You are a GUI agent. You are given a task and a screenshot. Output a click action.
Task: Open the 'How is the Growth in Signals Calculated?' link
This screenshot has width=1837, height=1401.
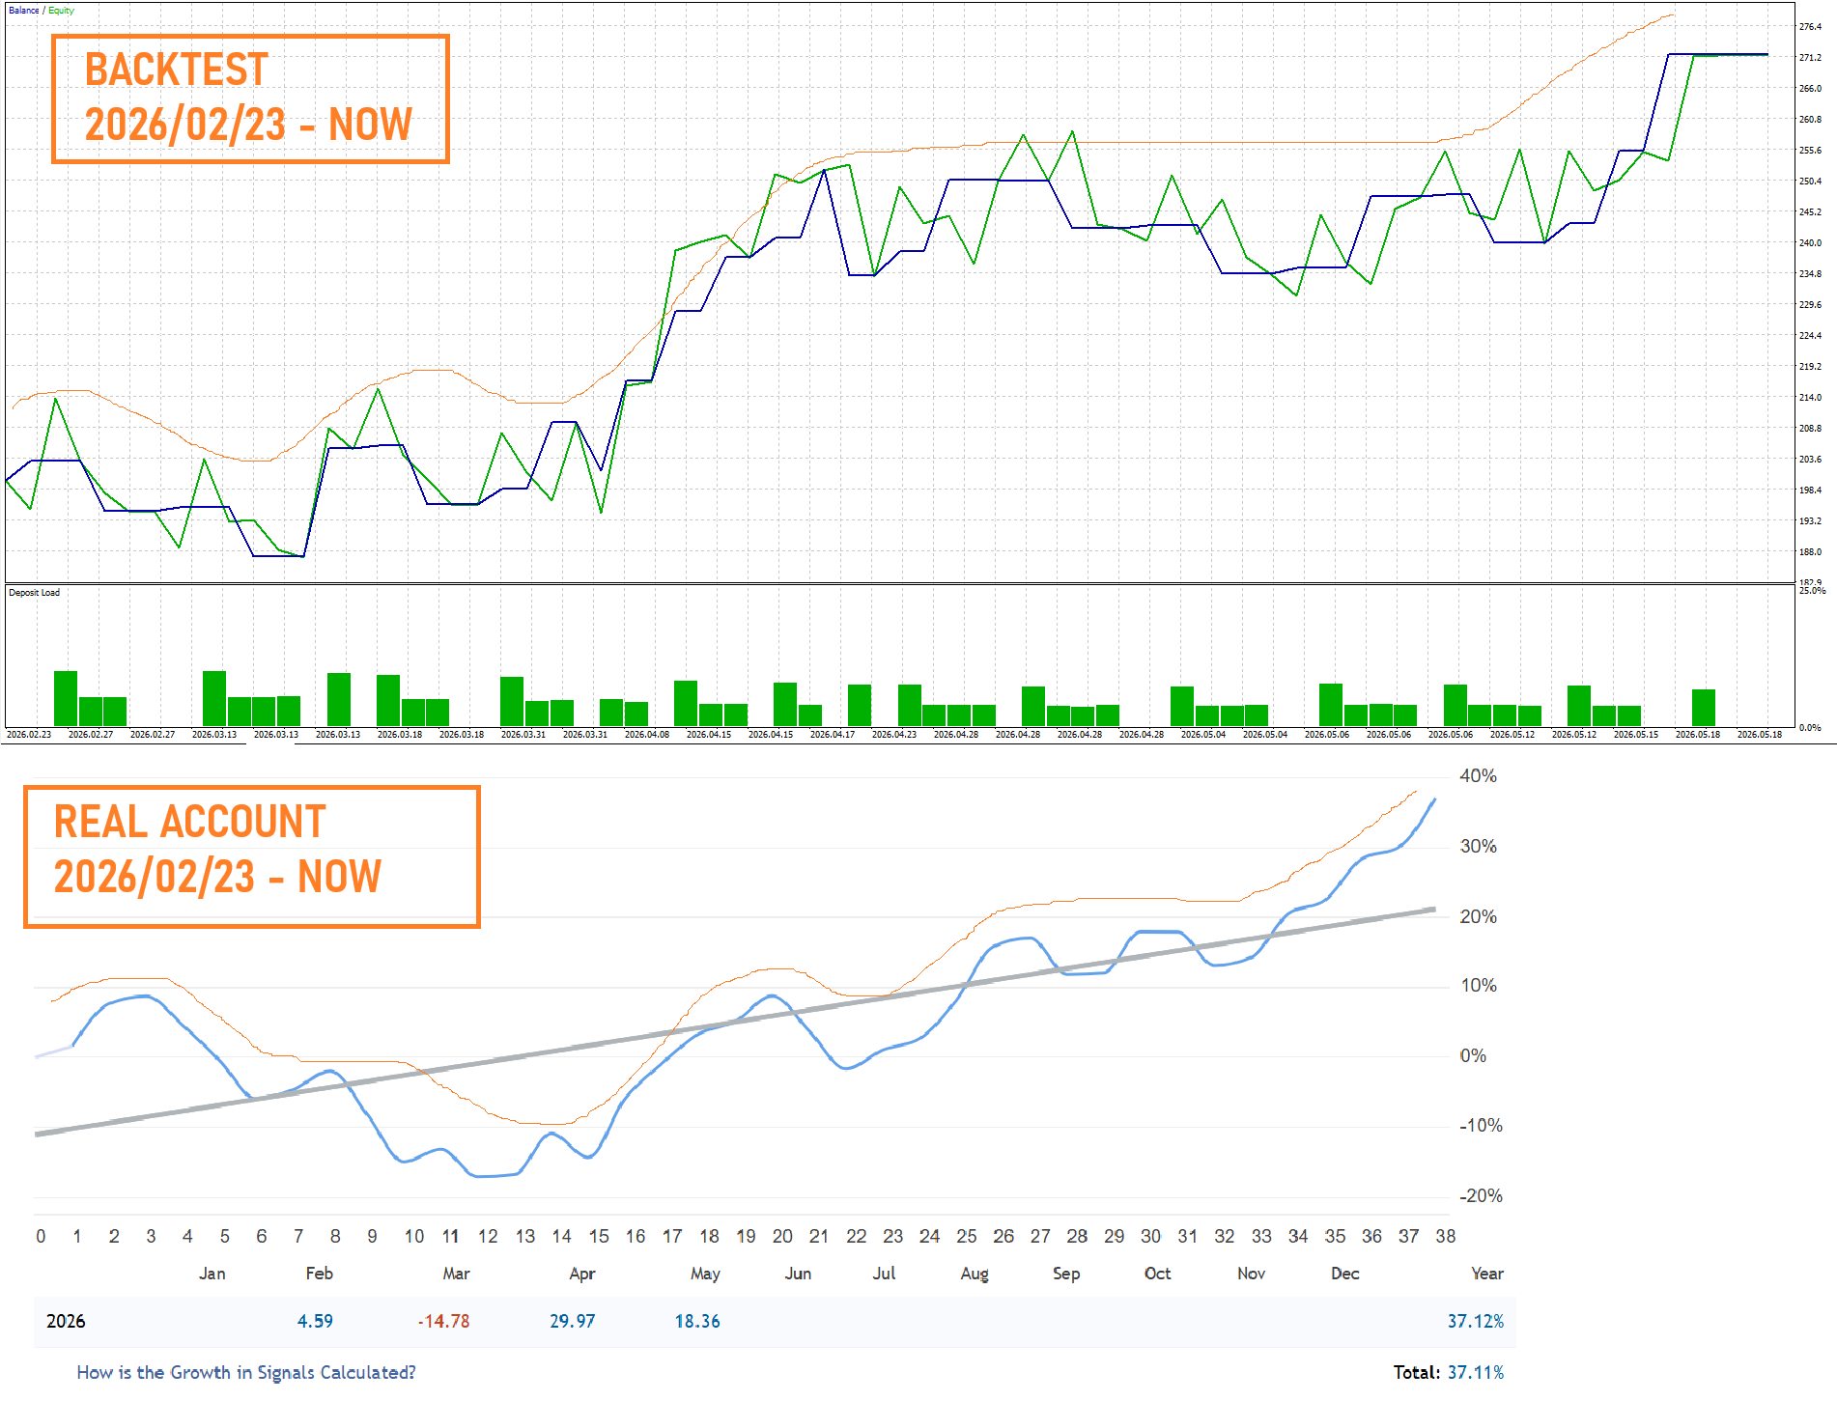pos(246,1372)
